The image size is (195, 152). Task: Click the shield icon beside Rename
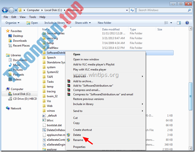[68, 140]
